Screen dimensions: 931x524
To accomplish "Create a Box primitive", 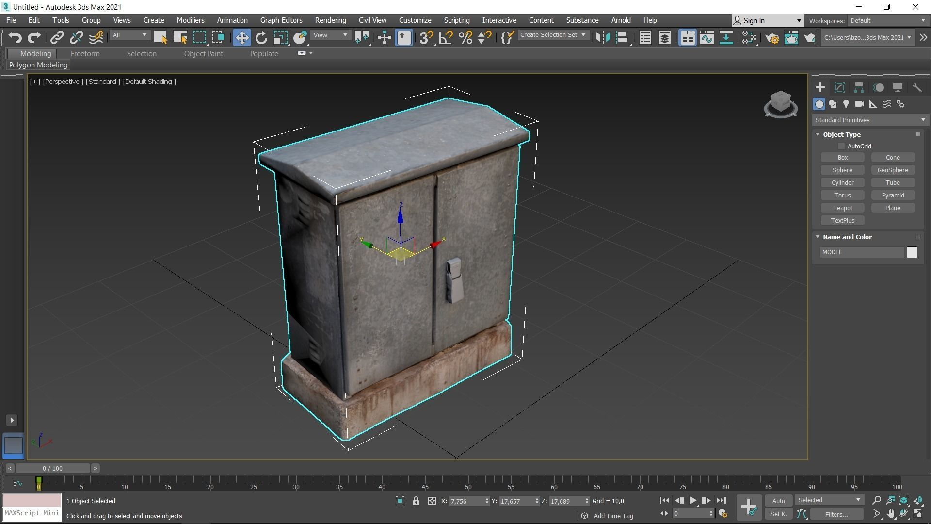I will tap(842, 158).
